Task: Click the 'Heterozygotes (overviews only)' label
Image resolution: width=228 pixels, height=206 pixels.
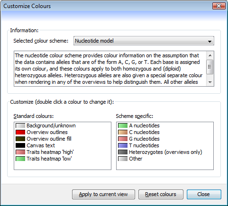Action: coord(165,152)
